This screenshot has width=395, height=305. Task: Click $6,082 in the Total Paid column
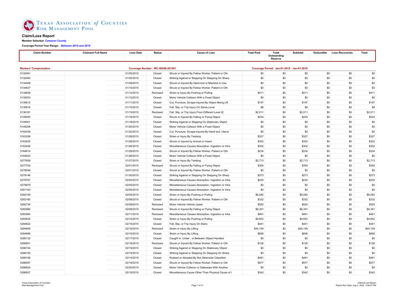pos(260,195)
